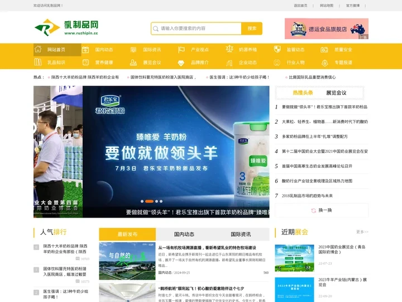Viewport: 402px width, 302px height.
Task: Open popularity item 固体饮料冒充特医奶粉潜入医院商店
Action: coord(65,271)
